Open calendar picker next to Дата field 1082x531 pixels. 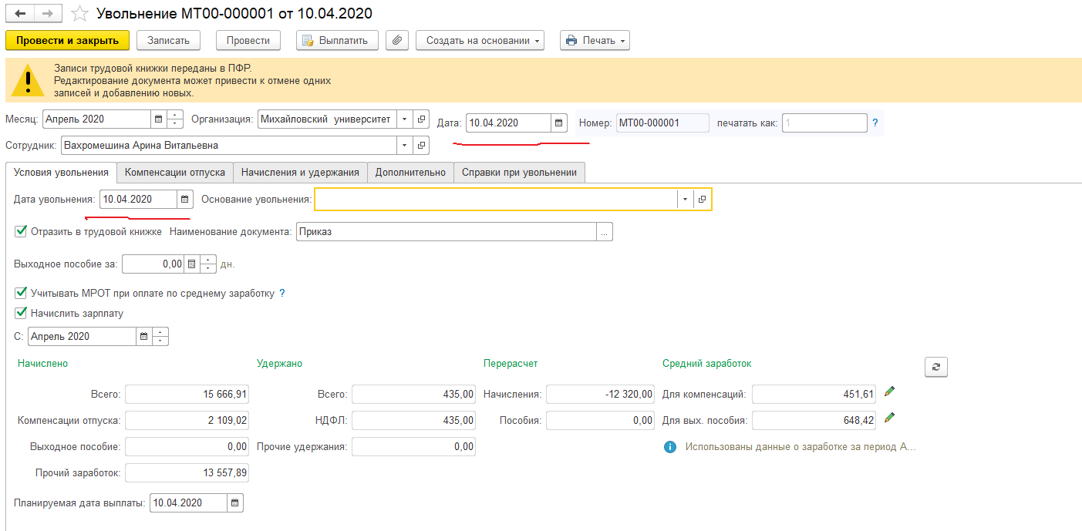click(x=559, y=123)
